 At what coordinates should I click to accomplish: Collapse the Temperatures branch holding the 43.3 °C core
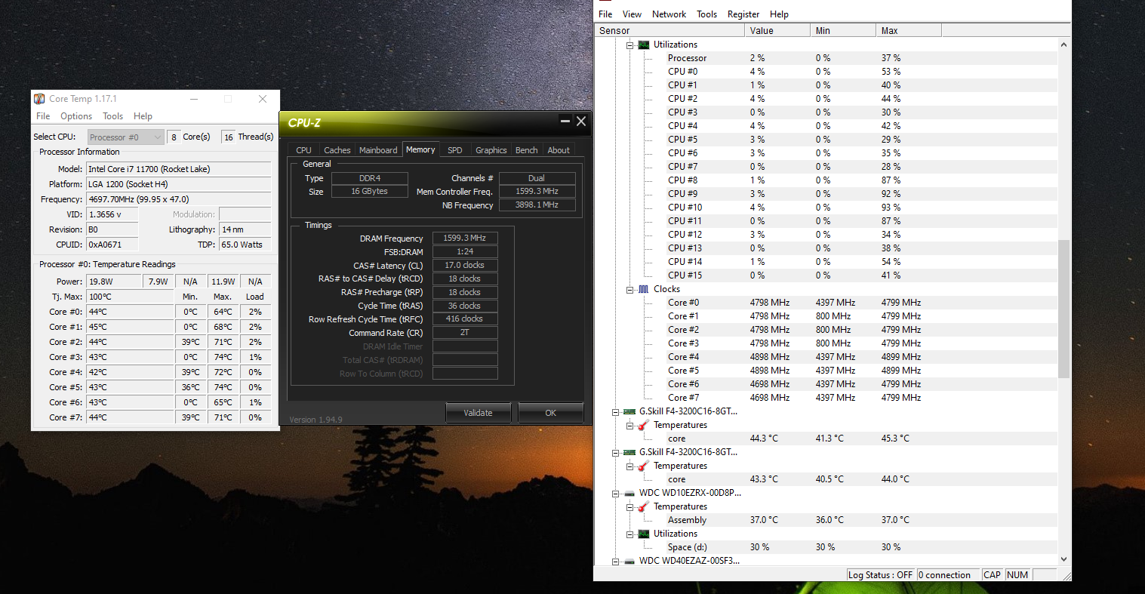pyautogui.click(x=630, y=466)
